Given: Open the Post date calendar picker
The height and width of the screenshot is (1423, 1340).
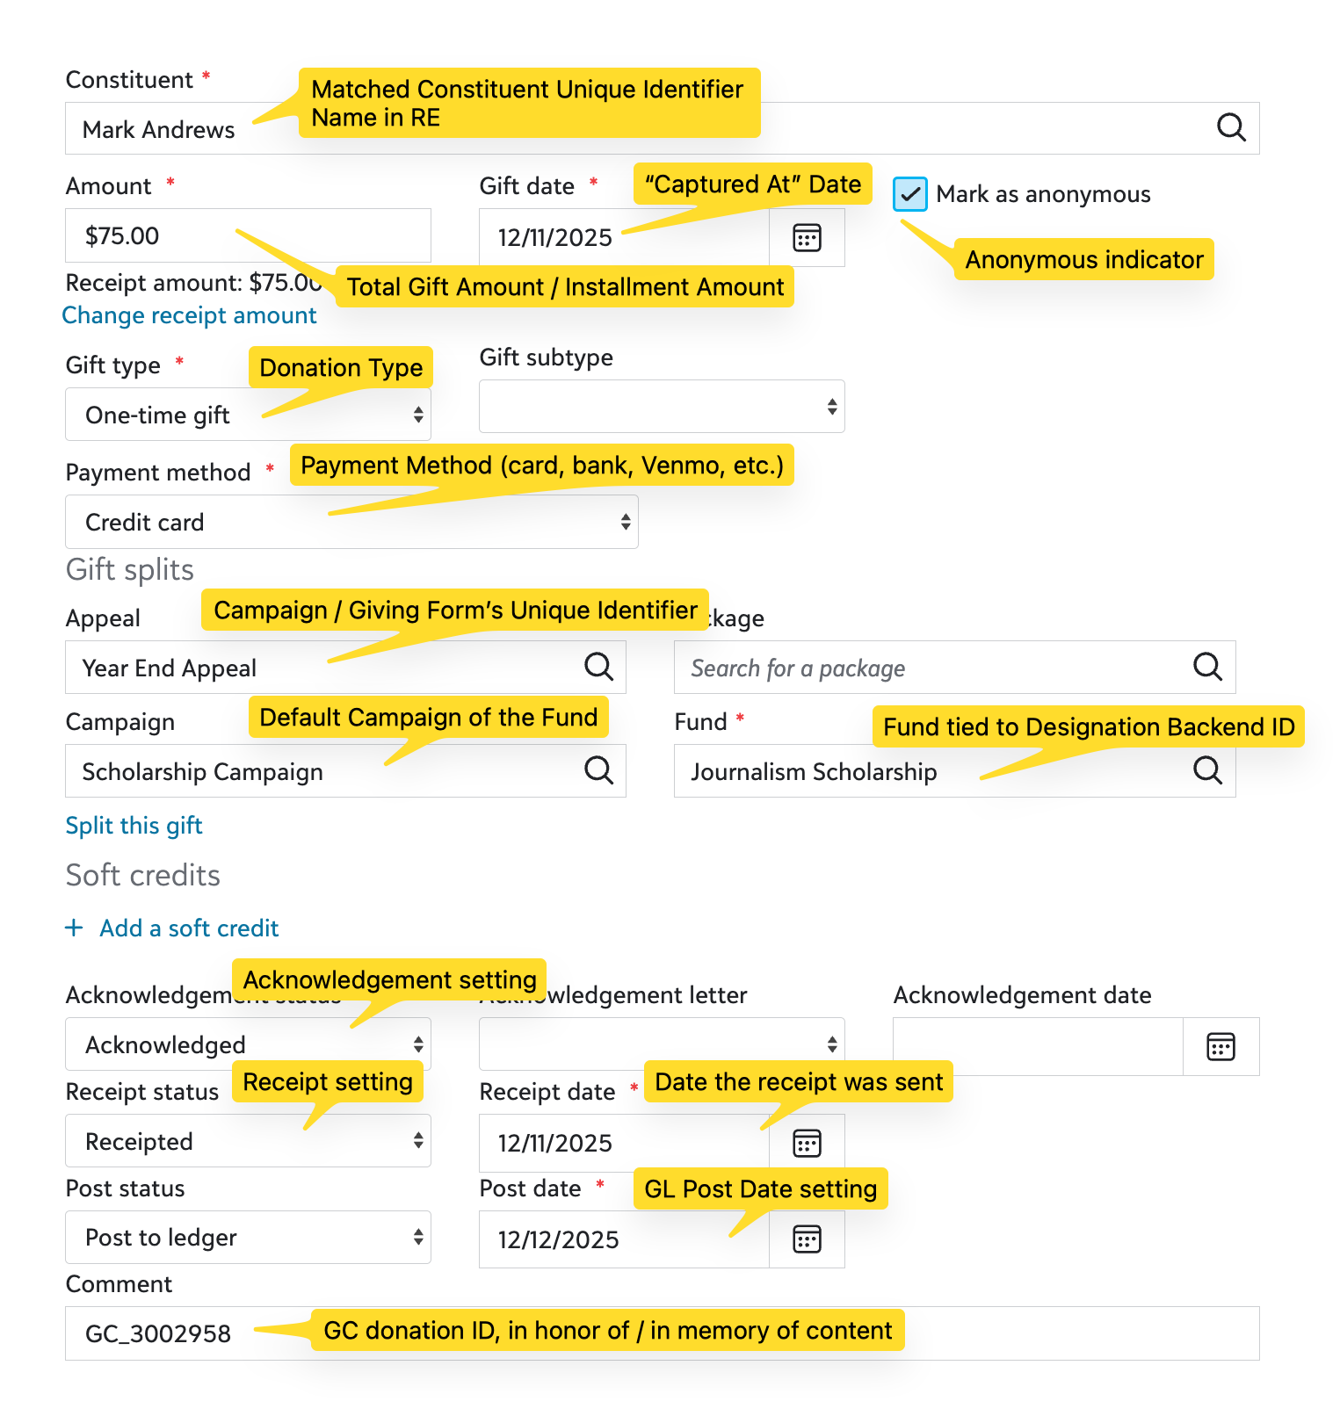Looking at the screenshot, I should click(806, 1239).
